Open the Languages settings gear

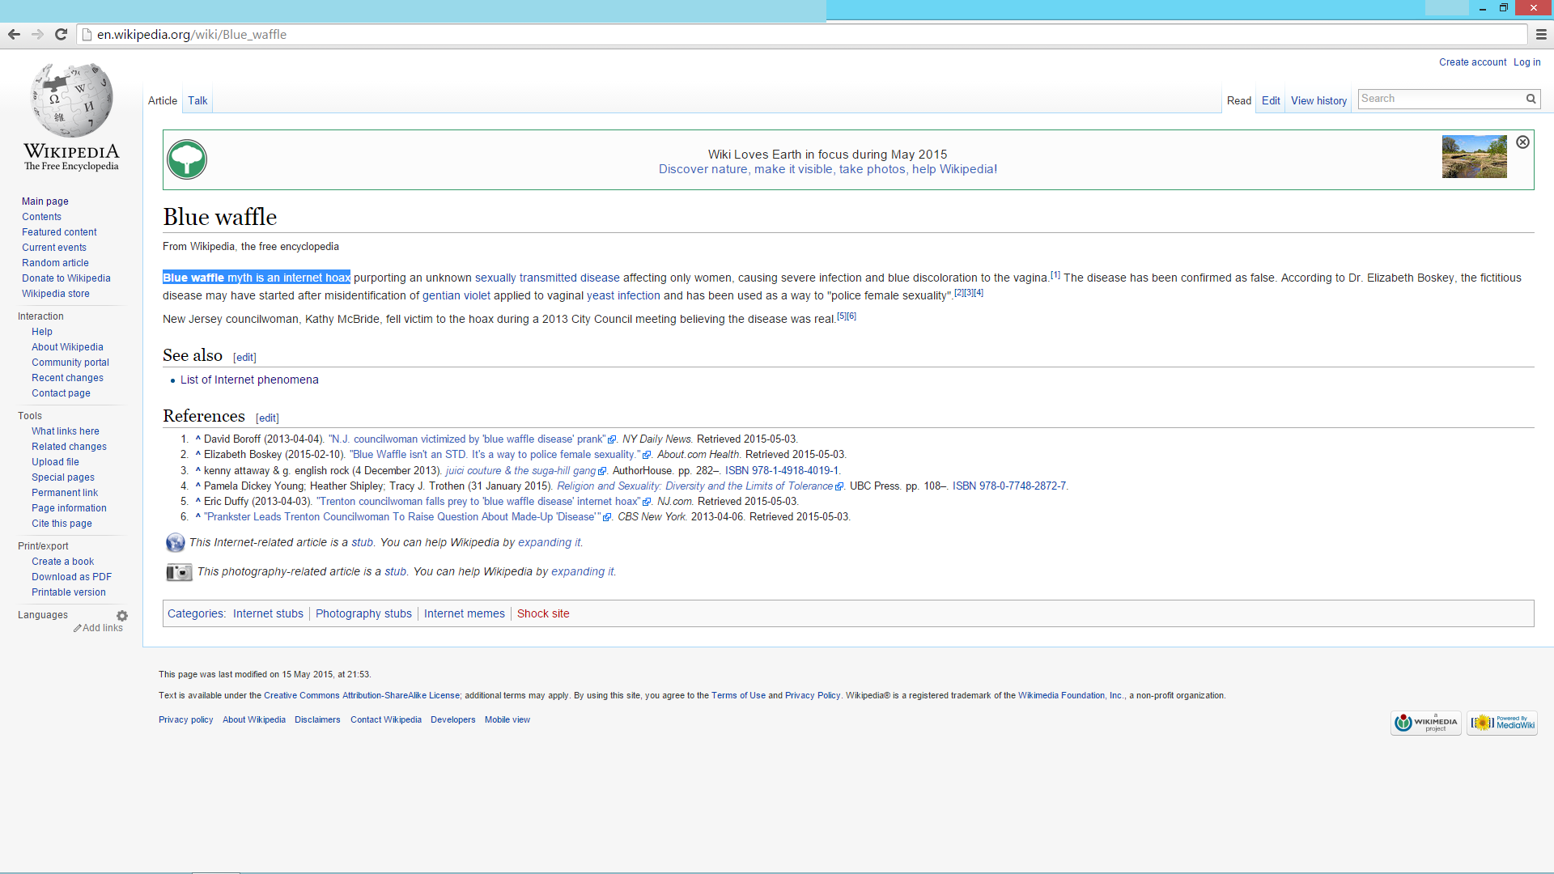click(x=122, y=616)
